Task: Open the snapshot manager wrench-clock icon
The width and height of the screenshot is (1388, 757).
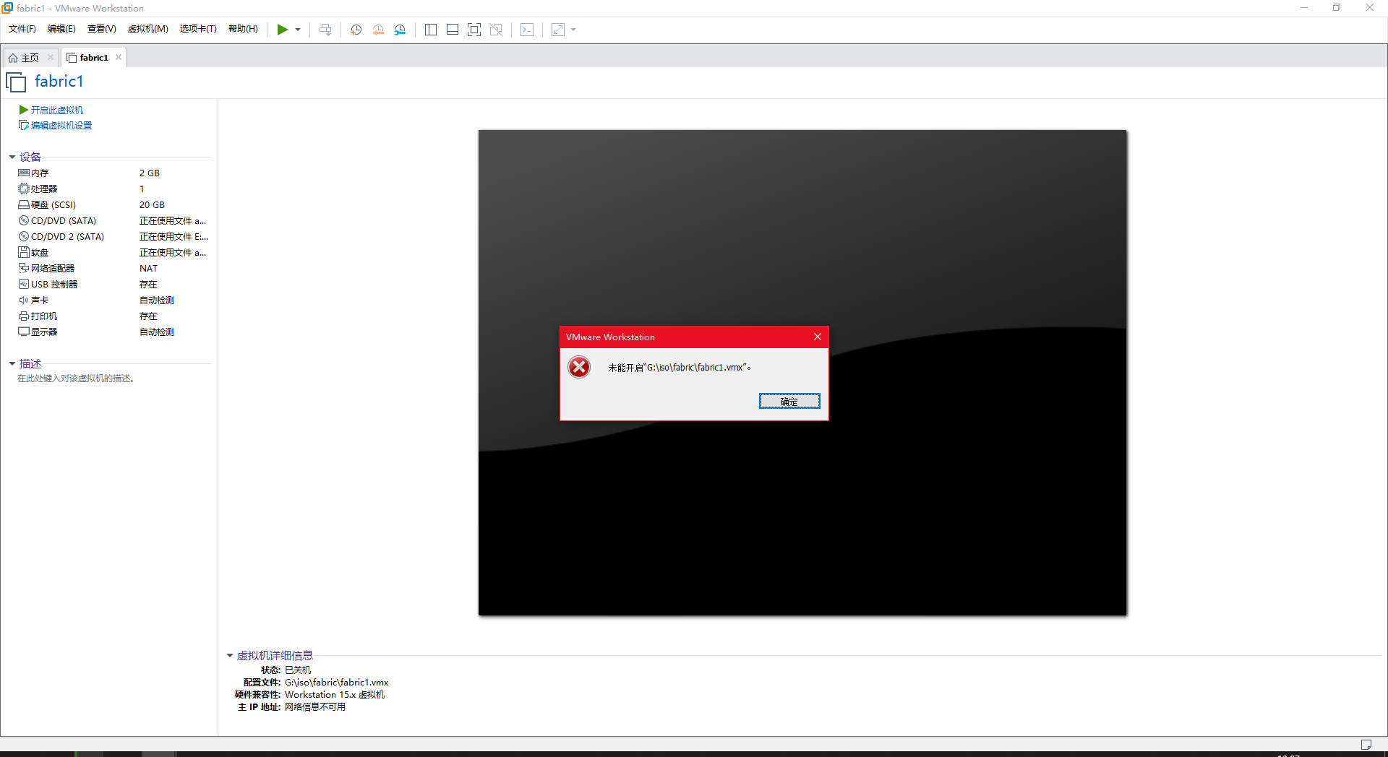Action: pos(400,30)
